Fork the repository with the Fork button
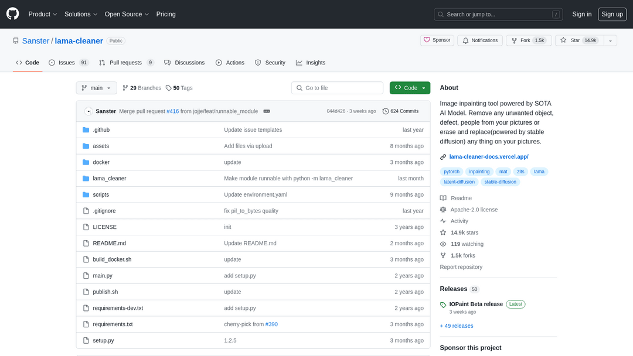This screenshot has width=633, height=356. coord(529,41)
